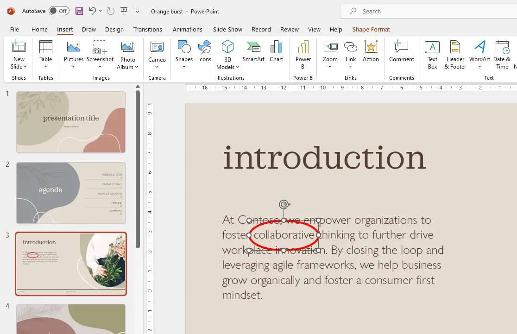Click the word 'mindset.' in body text
The height and width of the screenshot is (334, 517).
[242, 295]
